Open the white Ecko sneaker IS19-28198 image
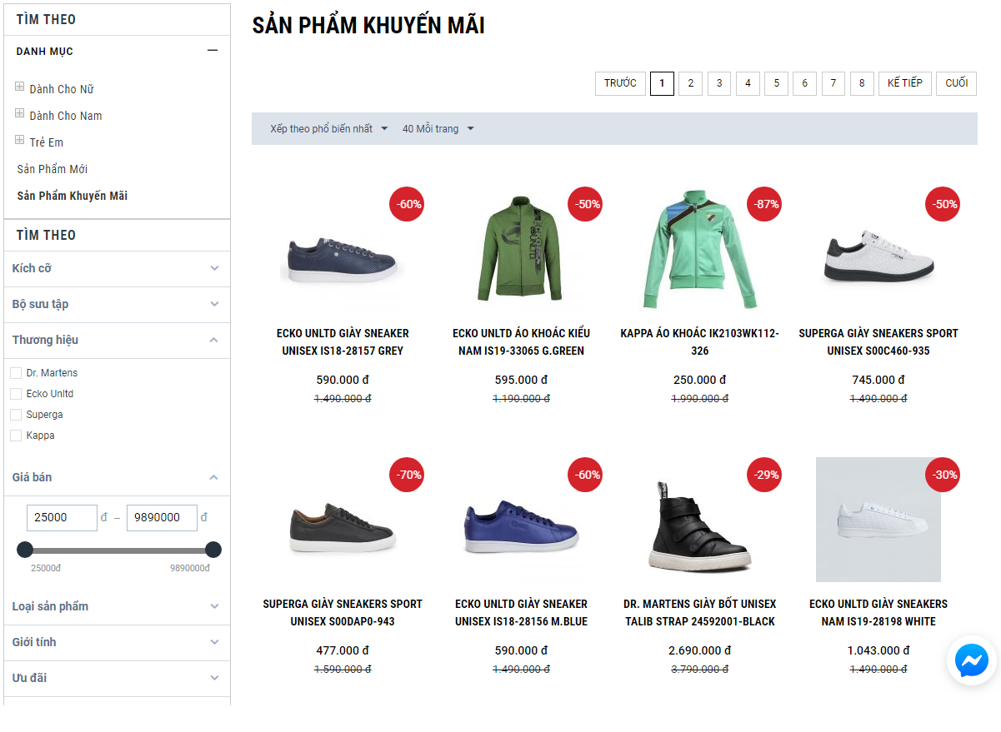This screenshot has width=1001, height=732. point(878,520)
